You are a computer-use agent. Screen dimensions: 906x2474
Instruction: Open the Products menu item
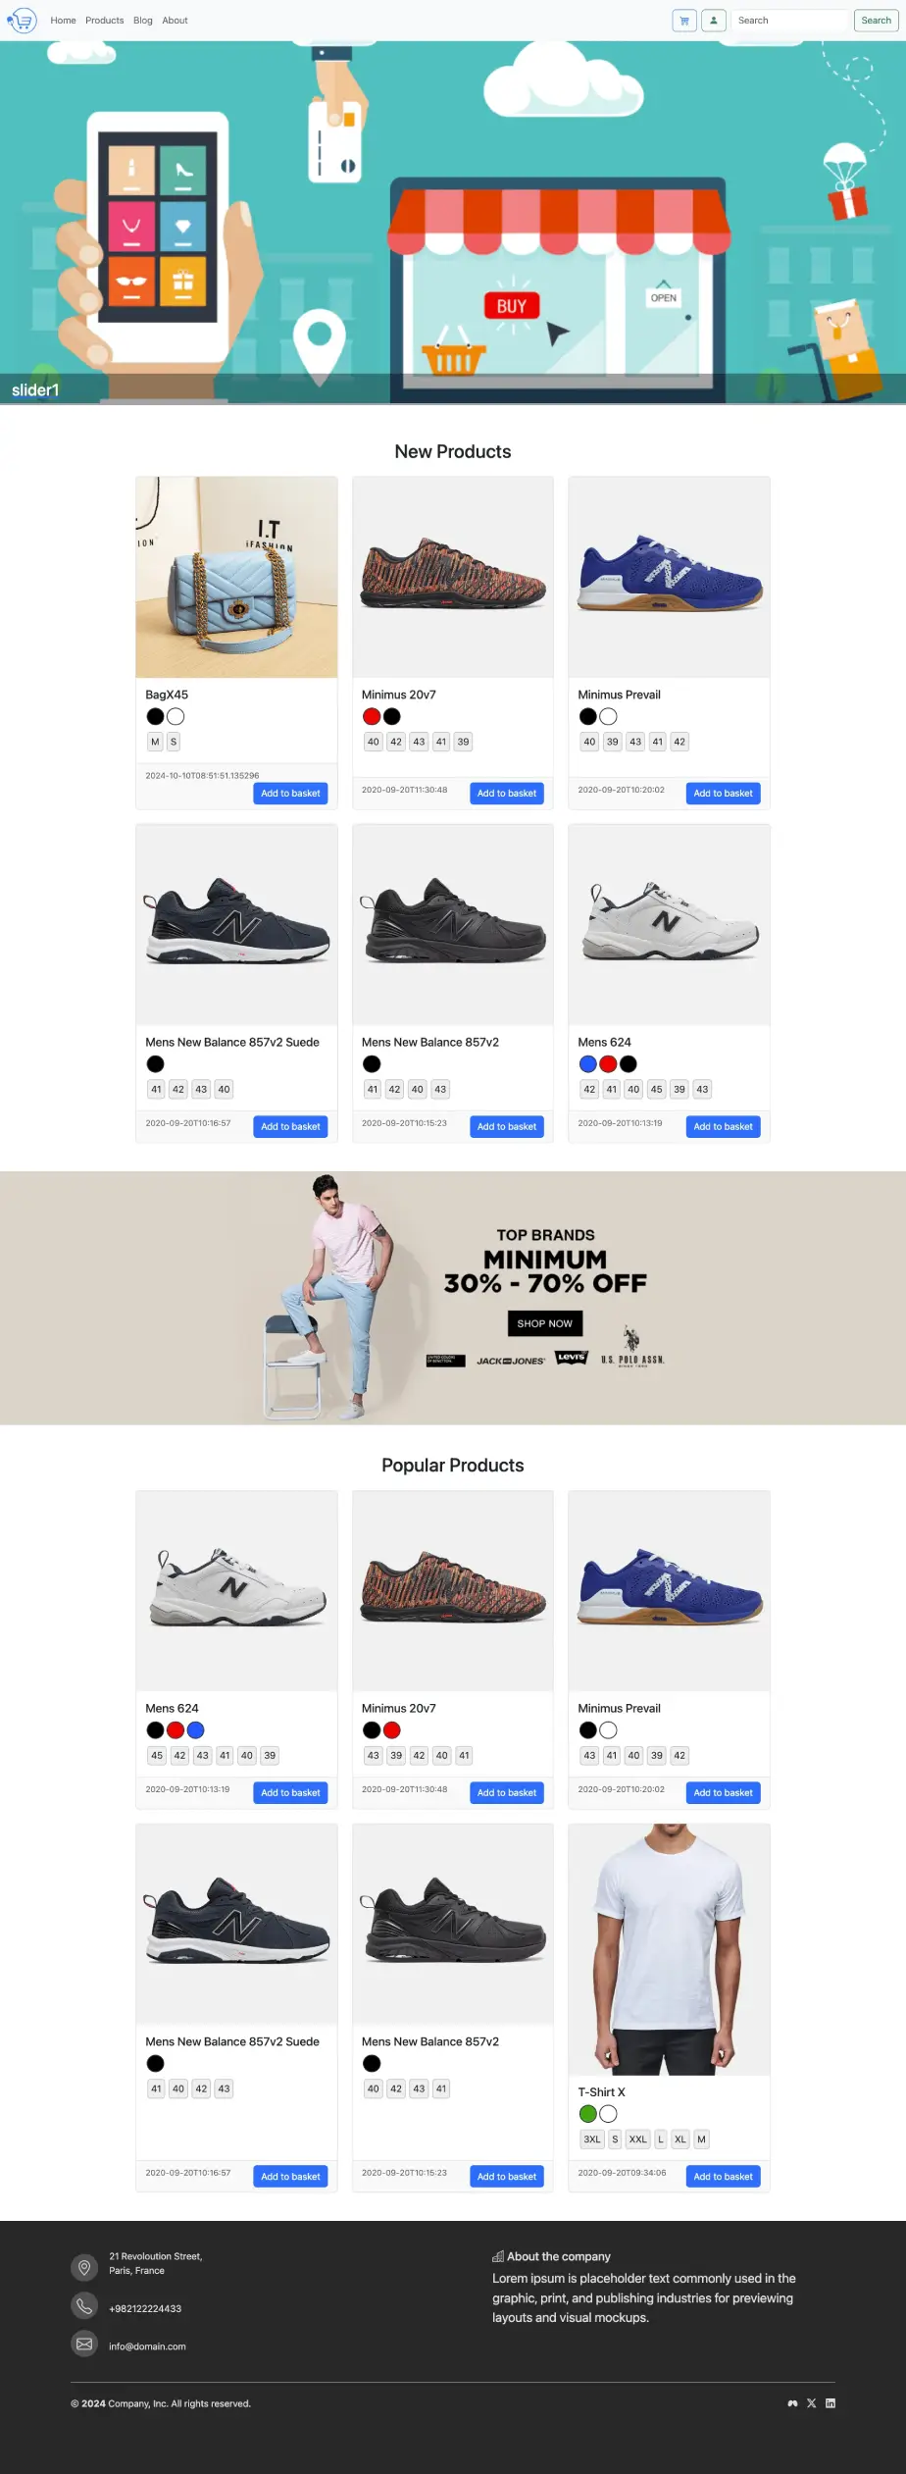105,21
